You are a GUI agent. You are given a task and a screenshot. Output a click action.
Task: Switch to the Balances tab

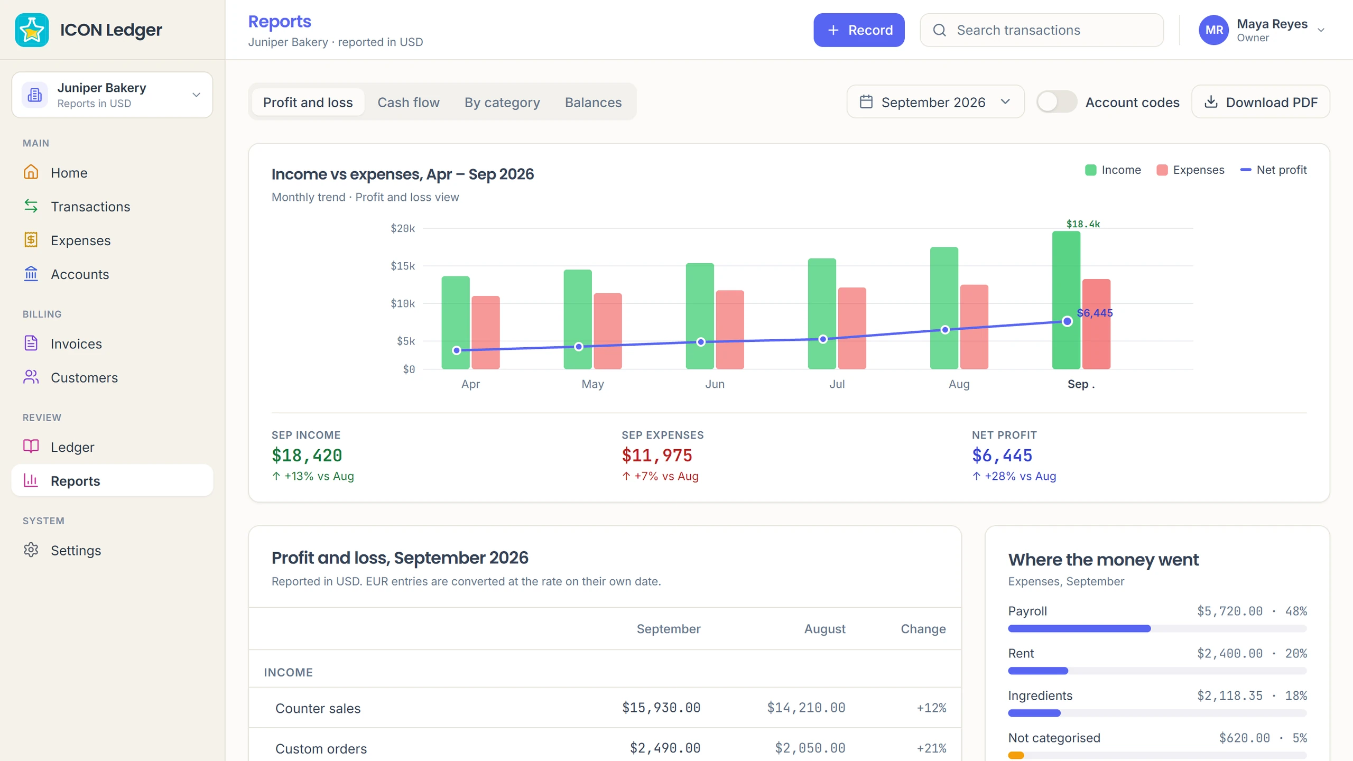pos(593,102)
